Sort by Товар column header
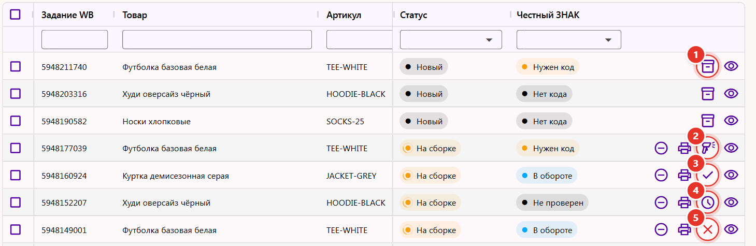Viewport: 756px width, 246px height. tap(135, 15)
